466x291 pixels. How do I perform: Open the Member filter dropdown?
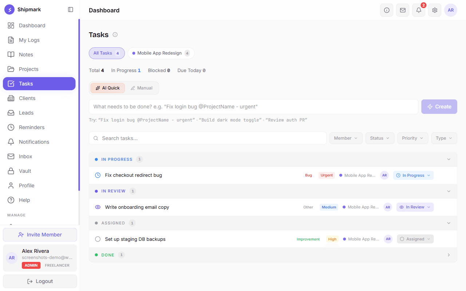346,138
